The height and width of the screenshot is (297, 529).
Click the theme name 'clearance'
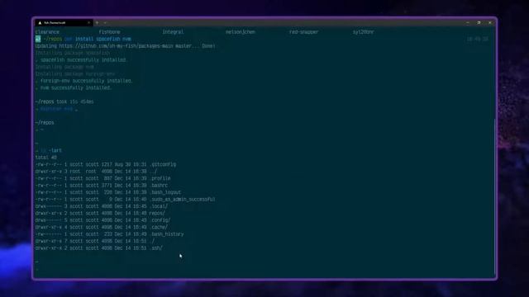pos(47,32)
